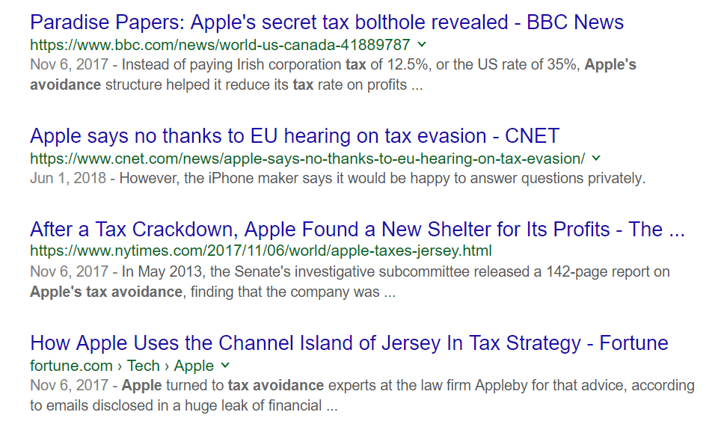The image size is (721, 427).
Task: Click the CNET snippet about iPhone maker
Action: [381, 179]
